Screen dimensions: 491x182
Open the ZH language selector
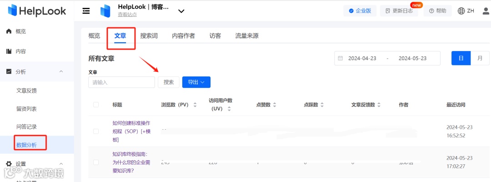(466, 11)
